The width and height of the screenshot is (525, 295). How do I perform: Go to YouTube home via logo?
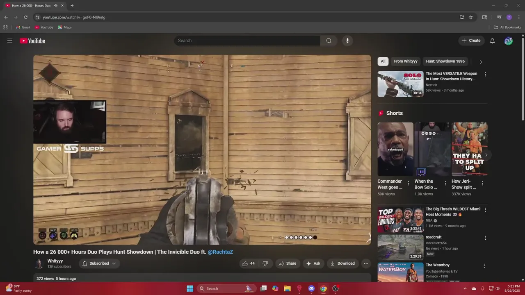coord(32,41)
